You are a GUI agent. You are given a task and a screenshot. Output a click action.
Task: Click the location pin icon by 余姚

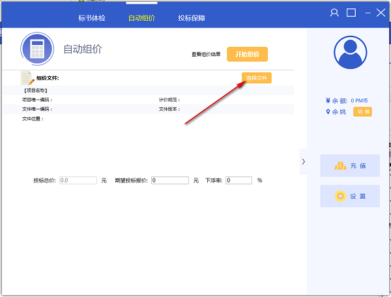click(x=327, y=112)
